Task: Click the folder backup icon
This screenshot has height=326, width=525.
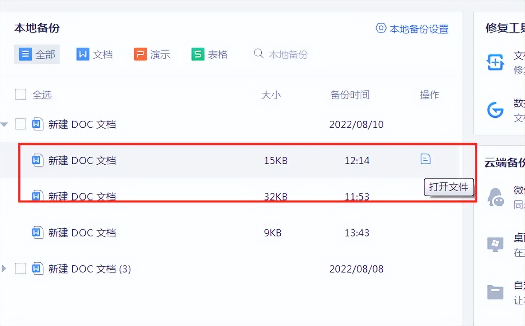Action: (x=495, y=292)
